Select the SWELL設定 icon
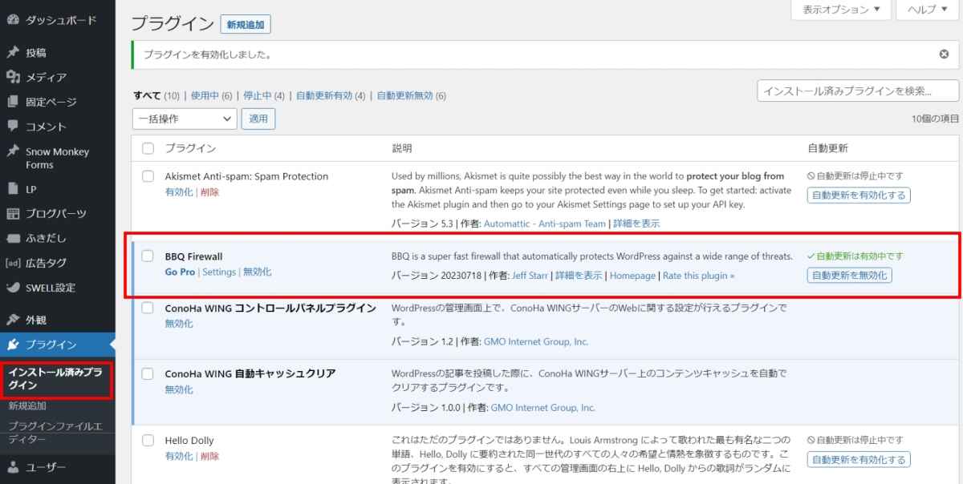The width and height of the screenshot is (963, 484). coord(11,287)
